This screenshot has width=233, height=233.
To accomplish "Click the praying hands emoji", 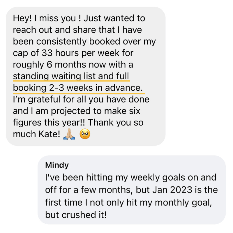I will [69, 134].
